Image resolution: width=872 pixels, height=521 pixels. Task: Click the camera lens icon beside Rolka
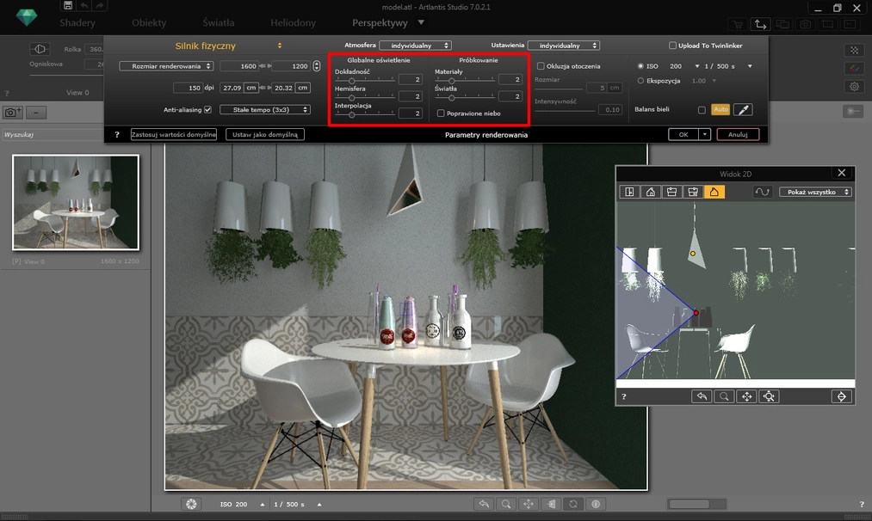(x=40, y=49)
